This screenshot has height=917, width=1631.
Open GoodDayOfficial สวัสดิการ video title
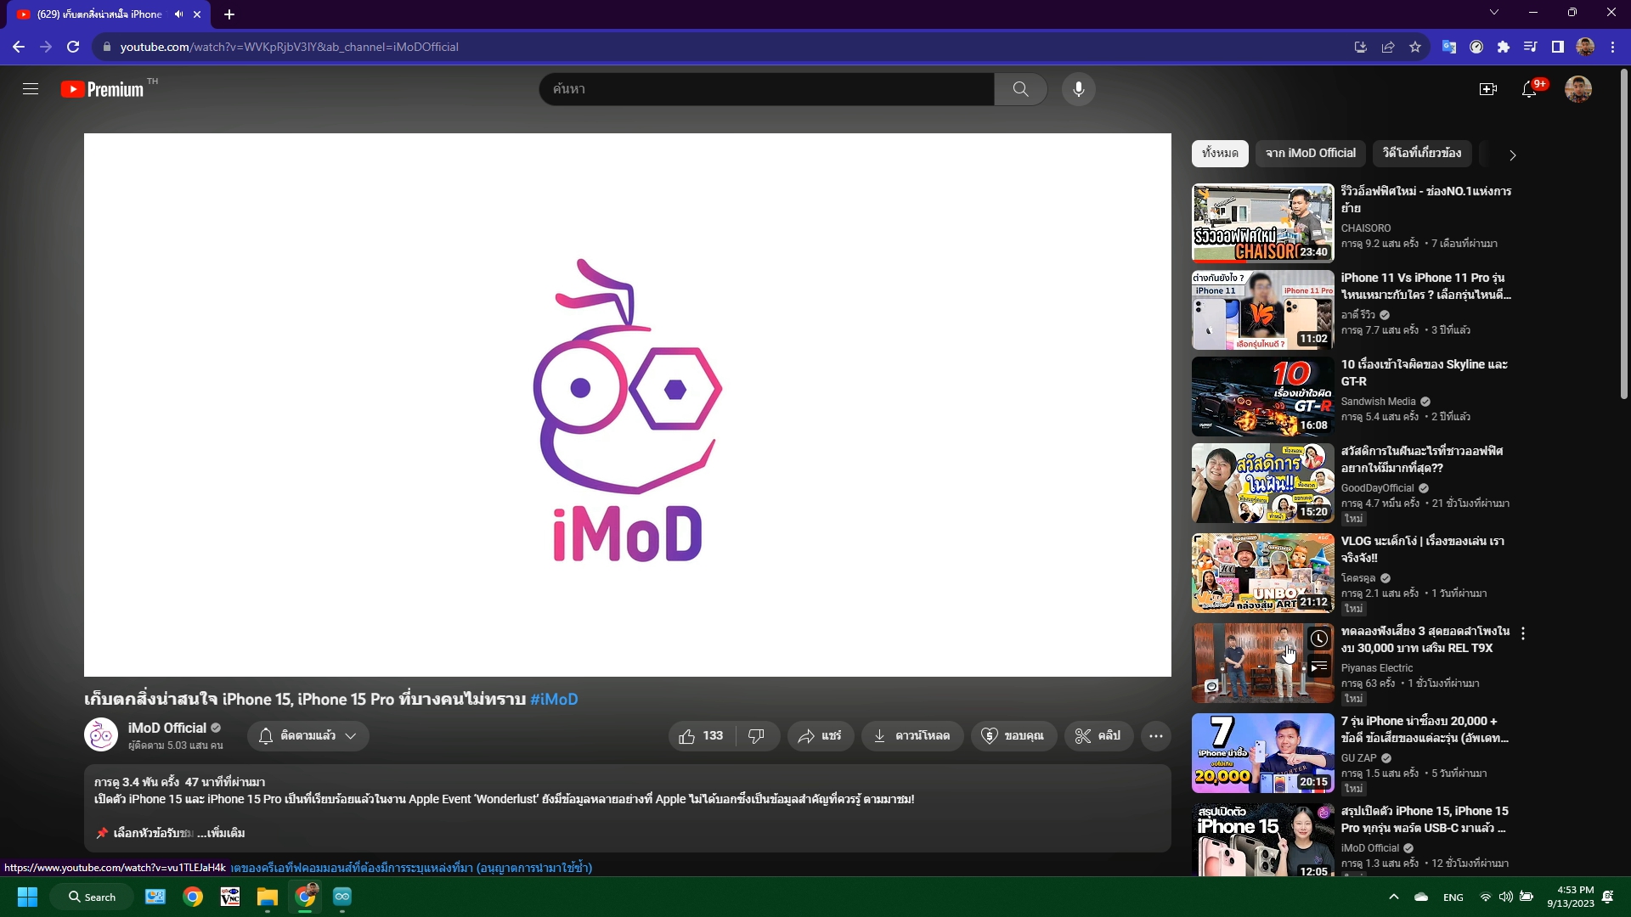(1422, 459)
